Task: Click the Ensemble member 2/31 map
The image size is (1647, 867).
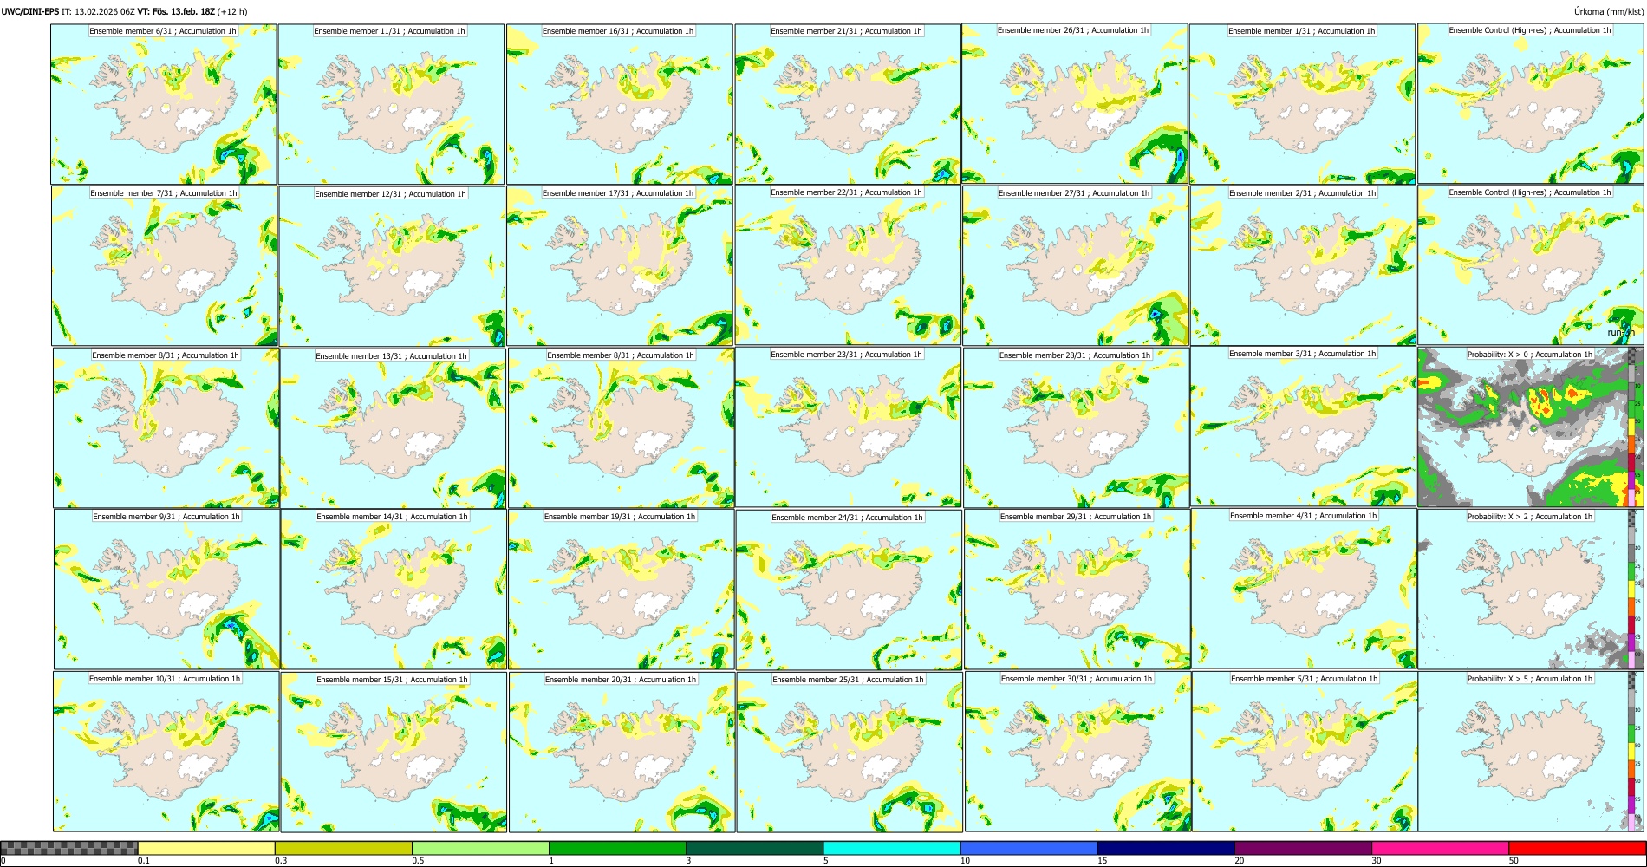Action: click(1303, 266)
